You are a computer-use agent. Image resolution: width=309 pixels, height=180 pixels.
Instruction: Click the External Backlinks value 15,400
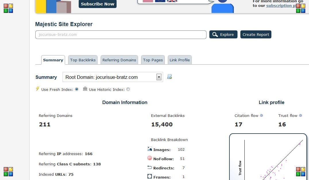[162, 124]
